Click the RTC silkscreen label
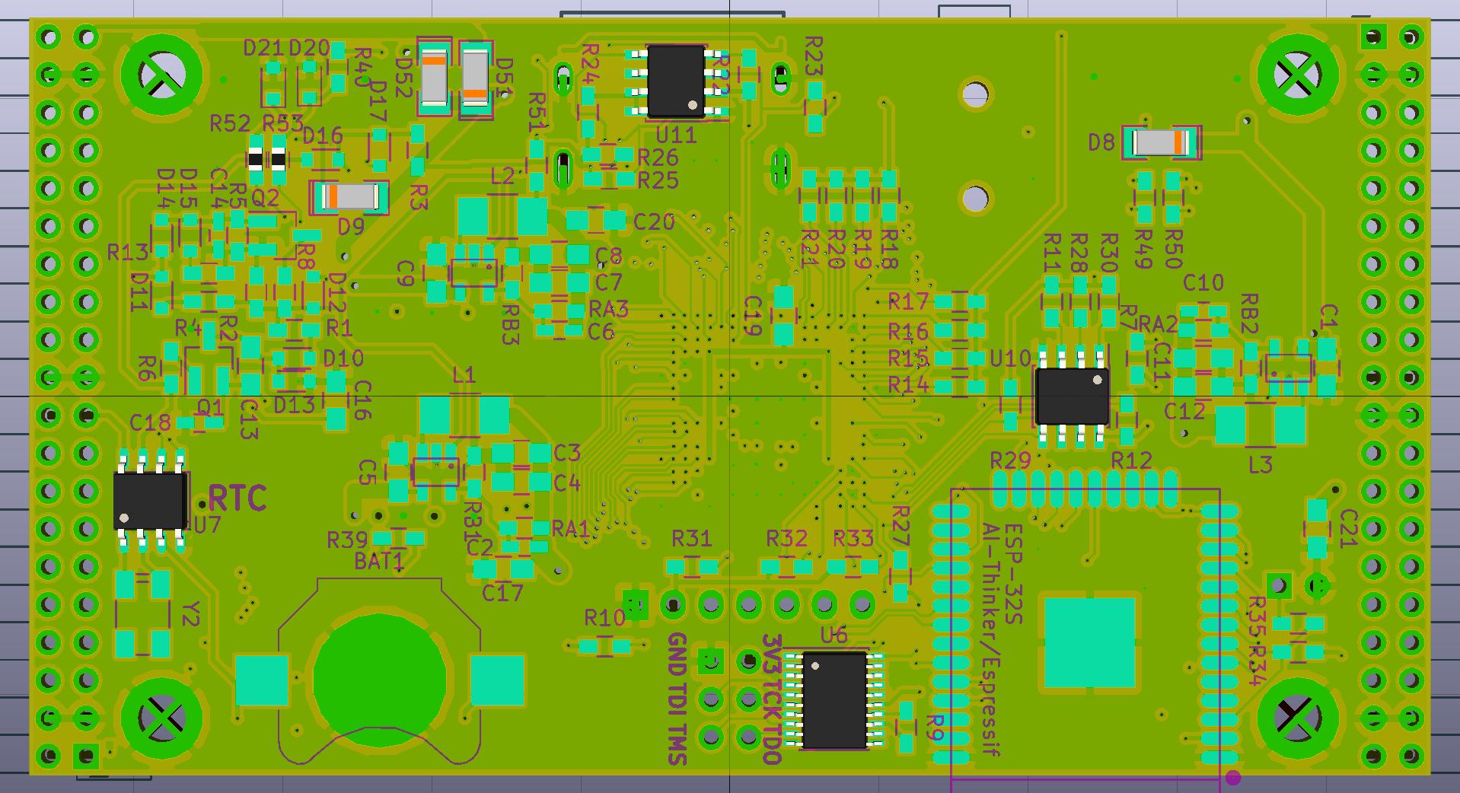Screen dimensions: 1460x793 click(237, 498)
